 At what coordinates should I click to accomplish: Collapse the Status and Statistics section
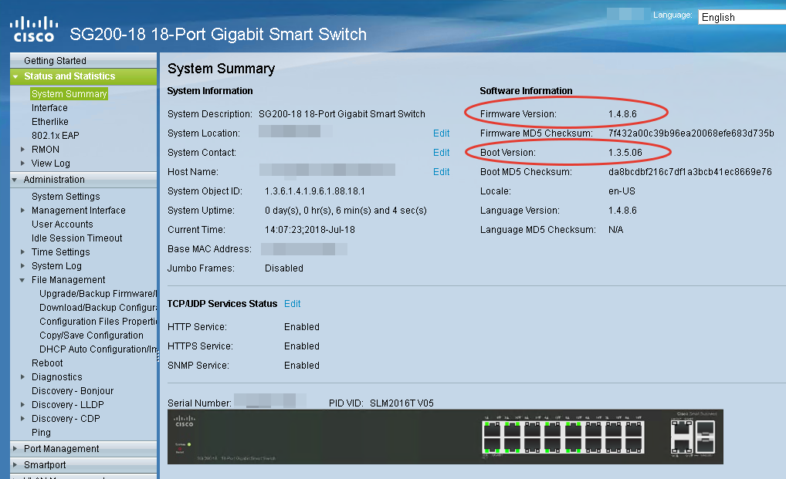pyautogui.click(x=15, y=76)
